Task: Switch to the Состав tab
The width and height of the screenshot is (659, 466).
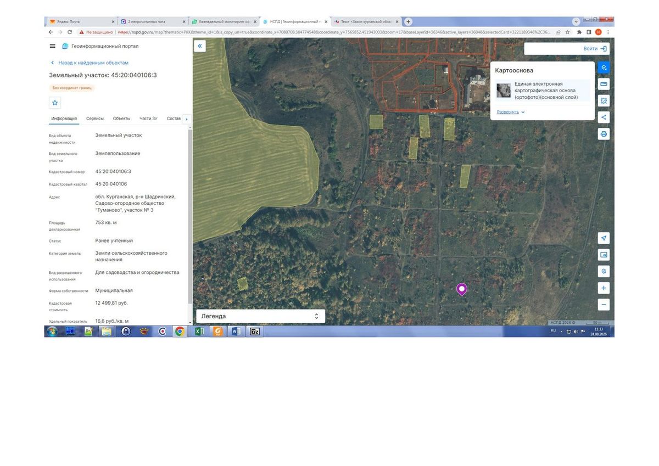Action: [x=174, y=119]
